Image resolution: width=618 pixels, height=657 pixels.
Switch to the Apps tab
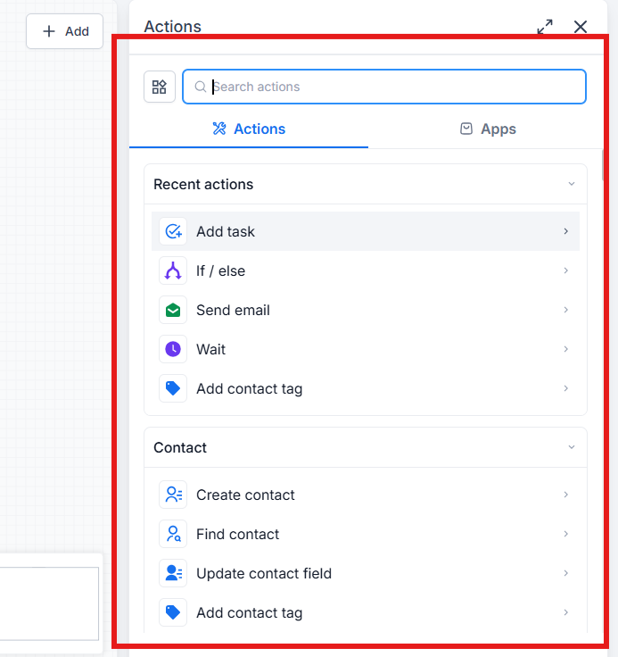click(x=488, y=129)
